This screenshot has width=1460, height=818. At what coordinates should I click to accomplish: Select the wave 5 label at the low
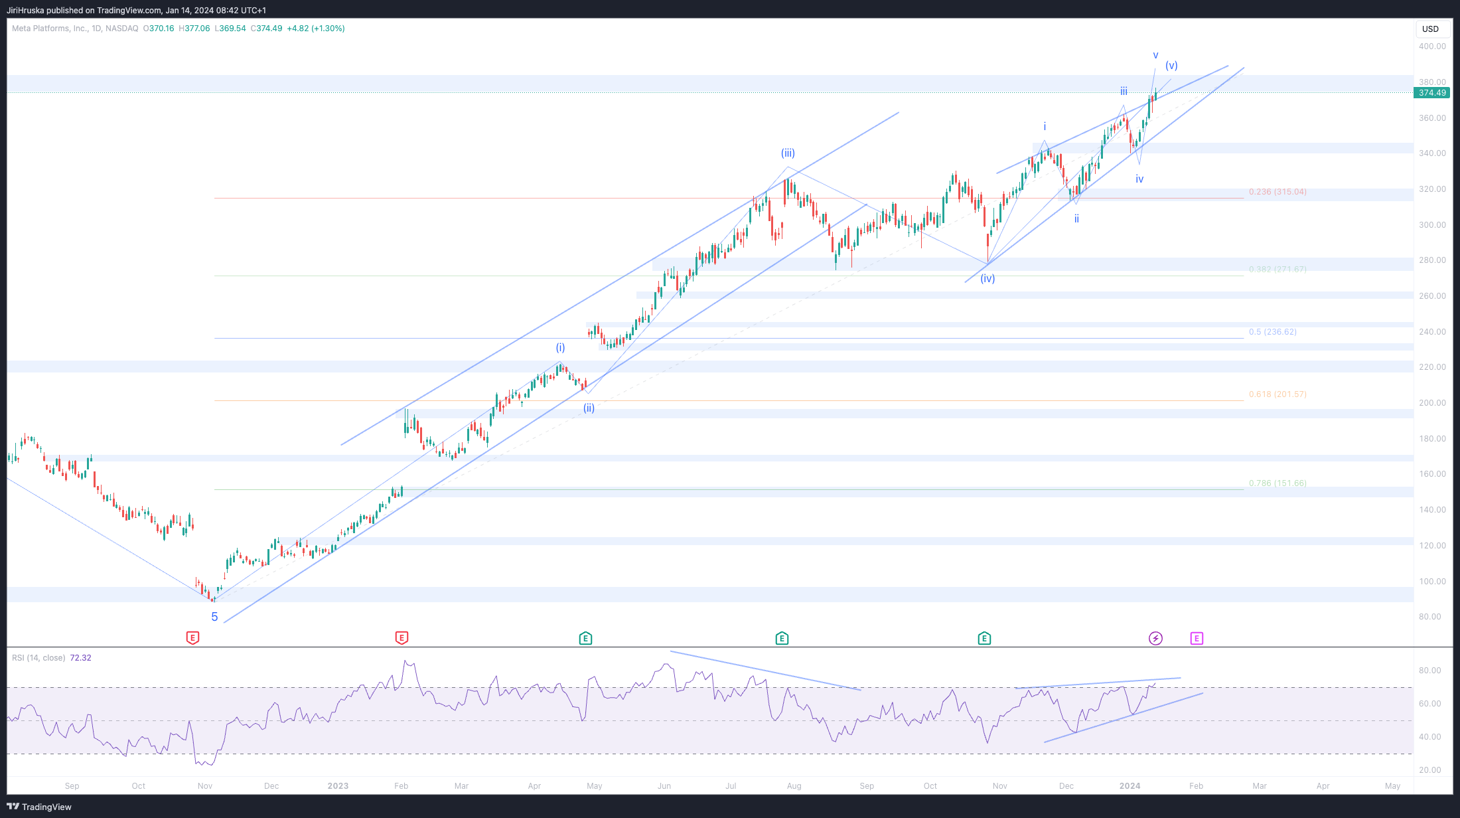214,617
